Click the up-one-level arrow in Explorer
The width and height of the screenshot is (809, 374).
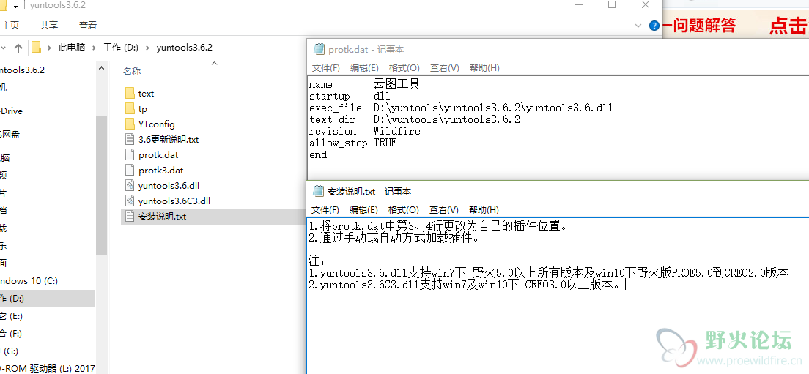[x=18, y=48]
